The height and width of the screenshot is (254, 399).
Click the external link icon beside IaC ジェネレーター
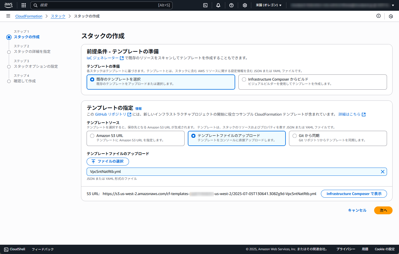tap(122, 58)
